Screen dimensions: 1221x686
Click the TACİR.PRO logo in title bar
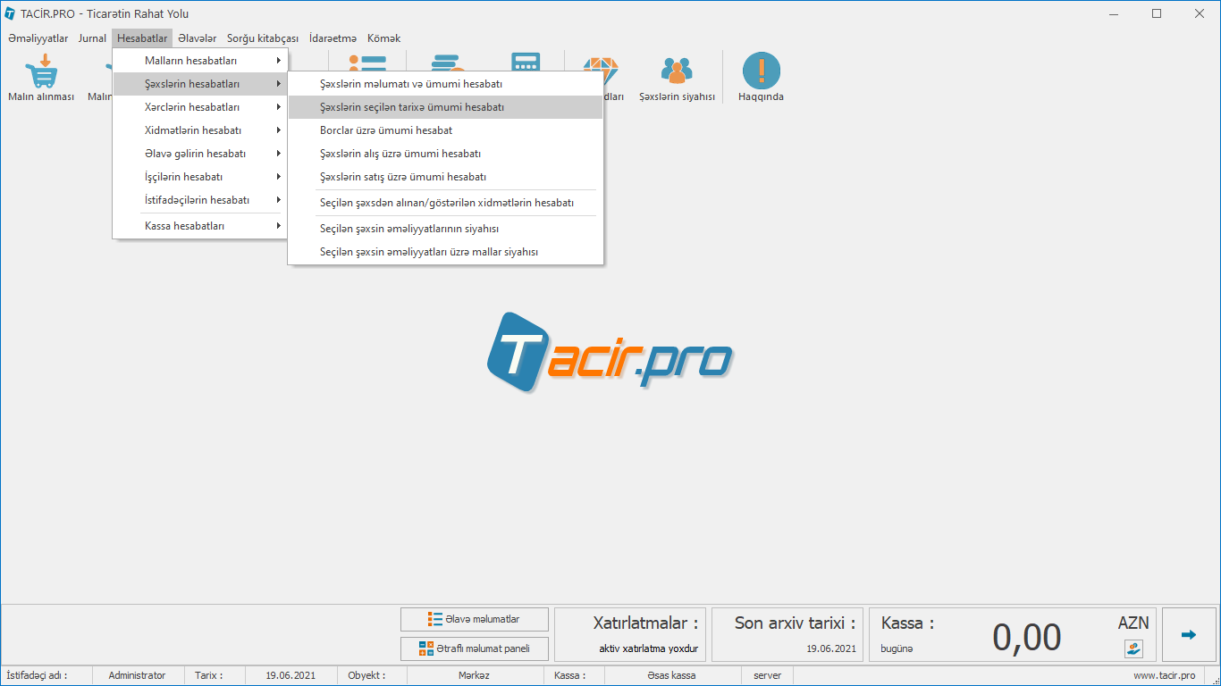tap(10, 13)
